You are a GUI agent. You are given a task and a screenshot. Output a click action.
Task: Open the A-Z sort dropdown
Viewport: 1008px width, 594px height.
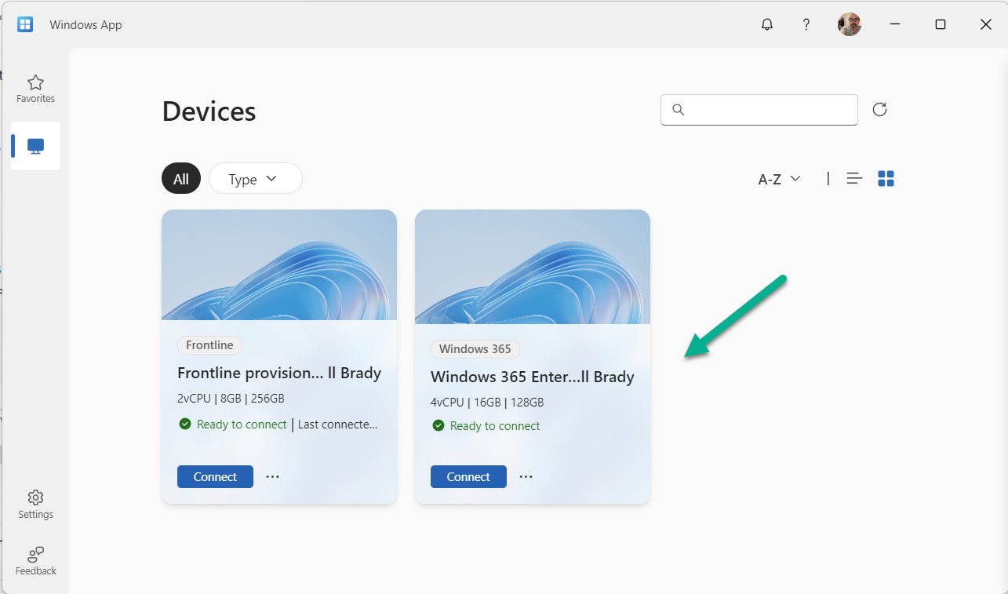coord(779,179)
